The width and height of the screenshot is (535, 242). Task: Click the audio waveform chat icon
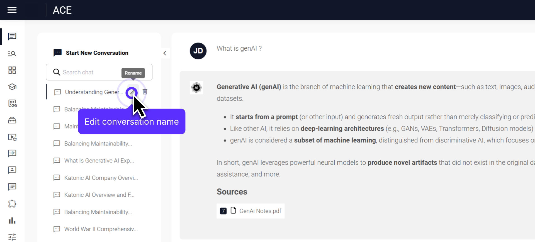coord(12,153)
